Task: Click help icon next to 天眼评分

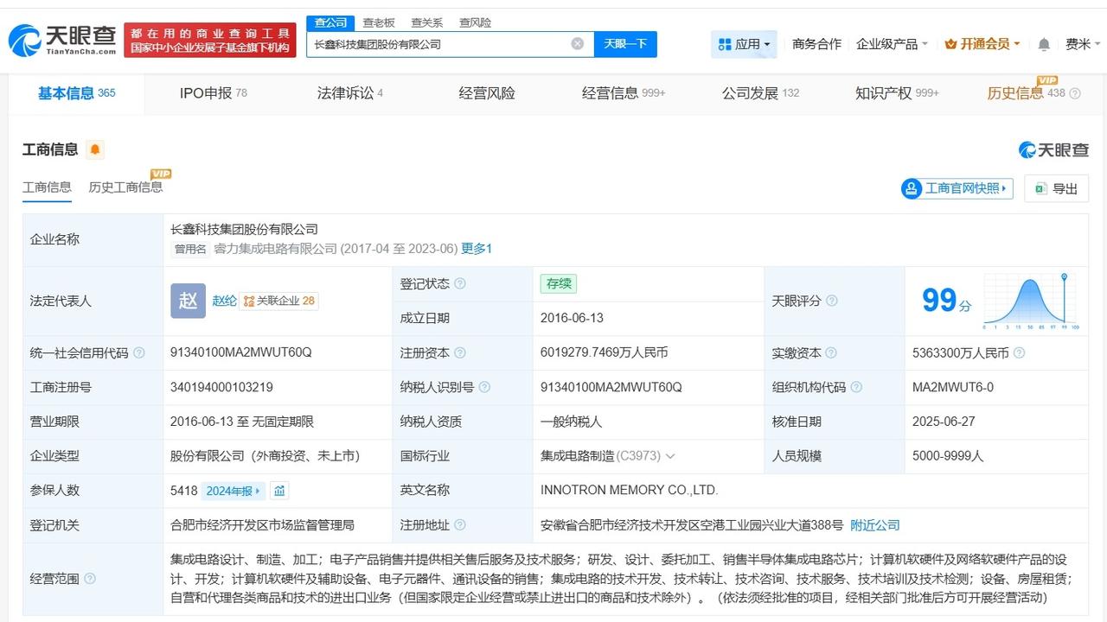Action: pos(831,301)
